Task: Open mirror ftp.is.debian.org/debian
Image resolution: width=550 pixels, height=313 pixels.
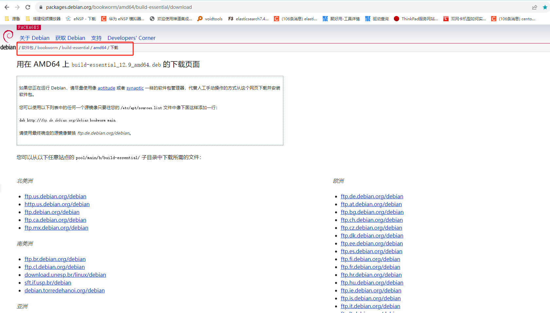Action: 371,298
